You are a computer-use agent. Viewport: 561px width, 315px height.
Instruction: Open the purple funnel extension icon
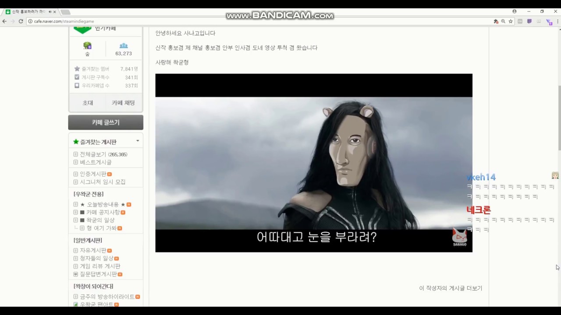pyautogui.click(x=549, y=22)
